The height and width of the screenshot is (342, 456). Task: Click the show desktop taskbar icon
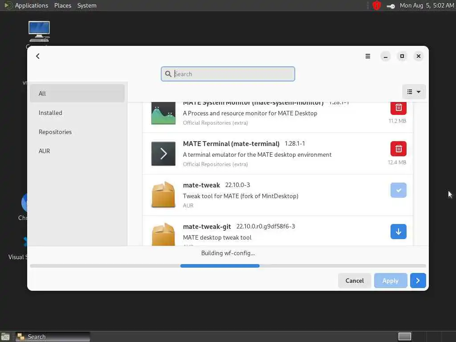click(x=5, y=337)
